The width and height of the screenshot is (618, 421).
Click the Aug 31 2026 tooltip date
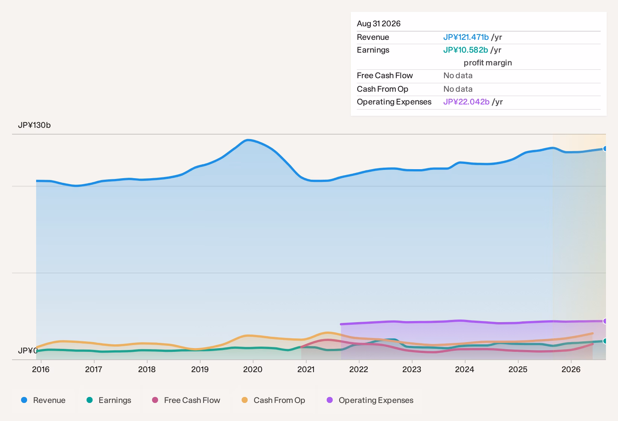click(379, 24)
